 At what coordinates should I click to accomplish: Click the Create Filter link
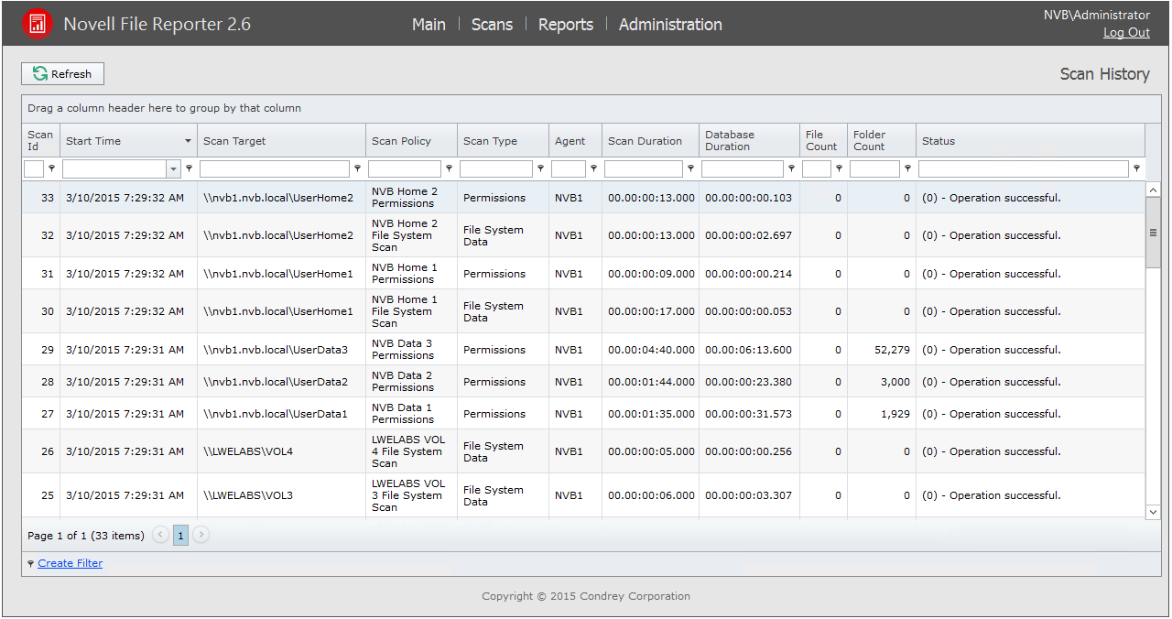coord(70,563)
